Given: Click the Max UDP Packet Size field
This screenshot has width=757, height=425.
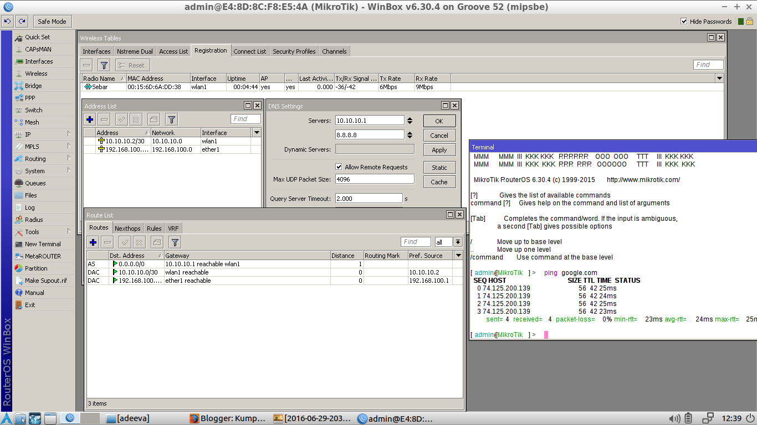Looking at the screenshot, I should point(375,179).
